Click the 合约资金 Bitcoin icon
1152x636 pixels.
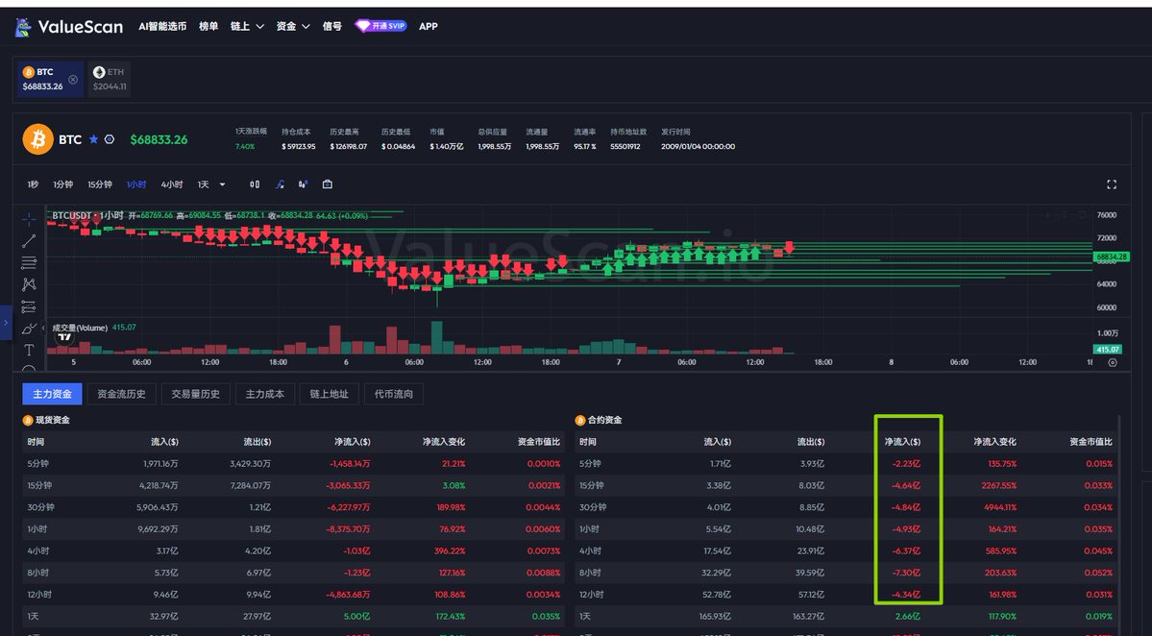[580, 420]
